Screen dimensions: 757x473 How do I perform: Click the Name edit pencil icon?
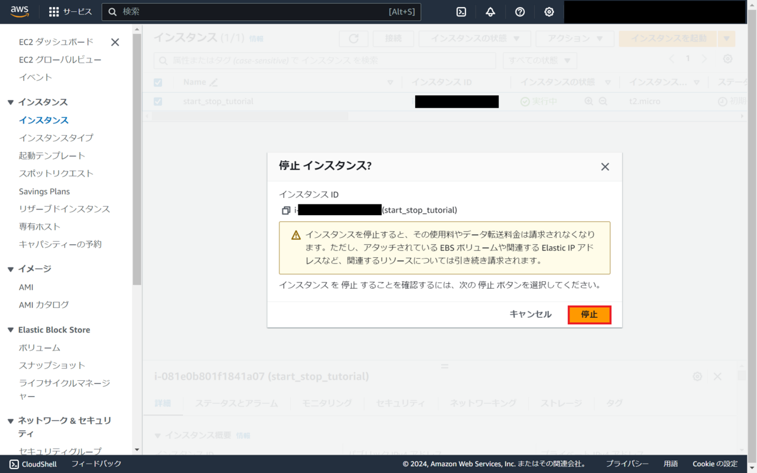click(x=213, y=83)
